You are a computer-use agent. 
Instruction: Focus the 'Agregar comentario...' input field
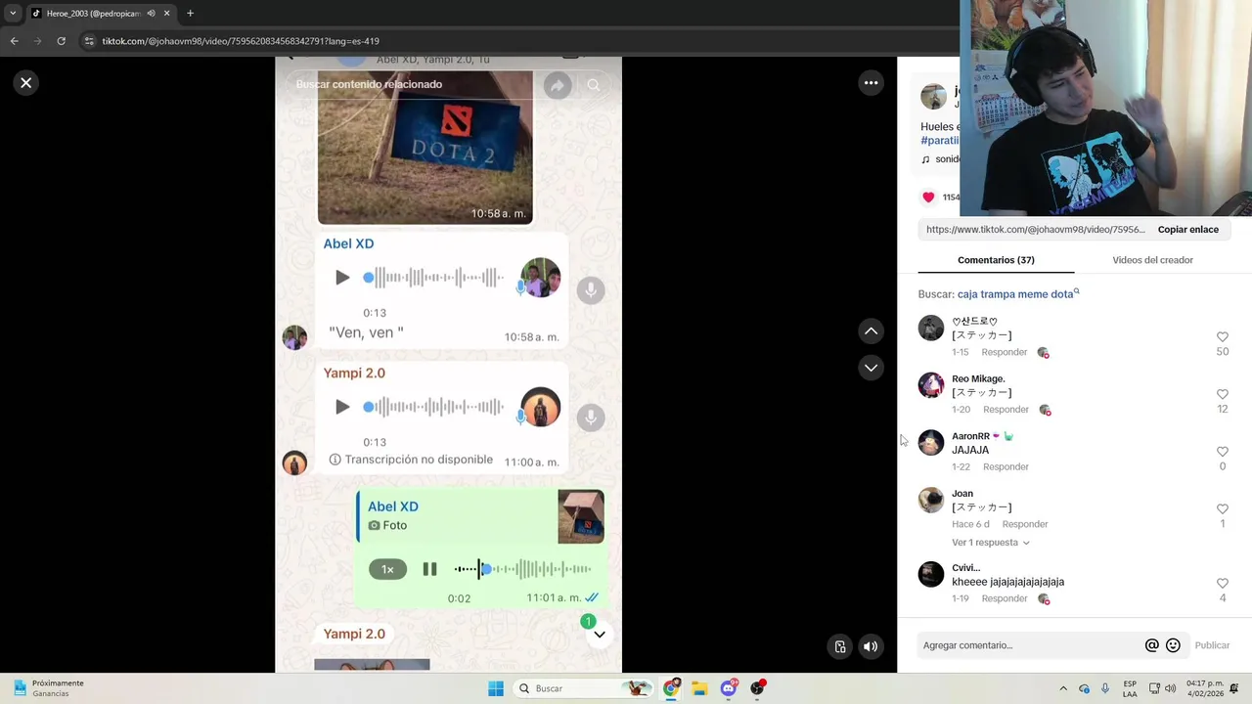point(1027,645)
